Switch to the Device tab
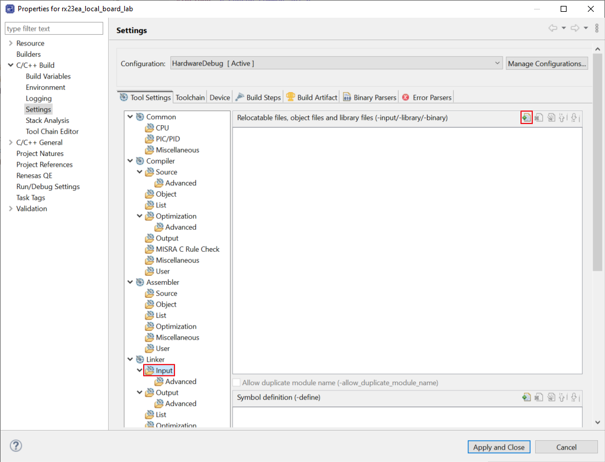Image resolution: width=605 pixels, height=462 pixels. [219, 97]
